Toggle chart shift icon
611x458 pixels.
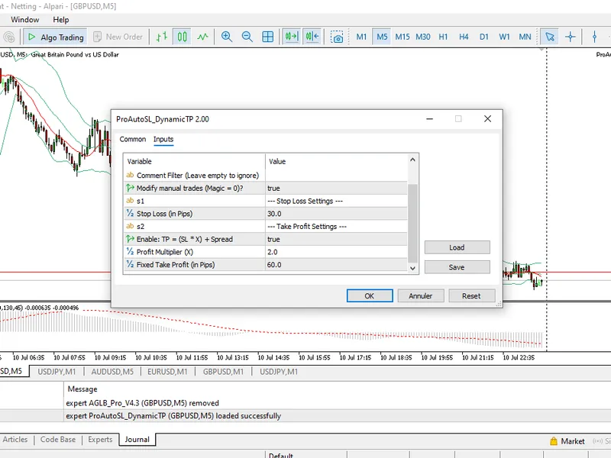[x=312, y=37]
